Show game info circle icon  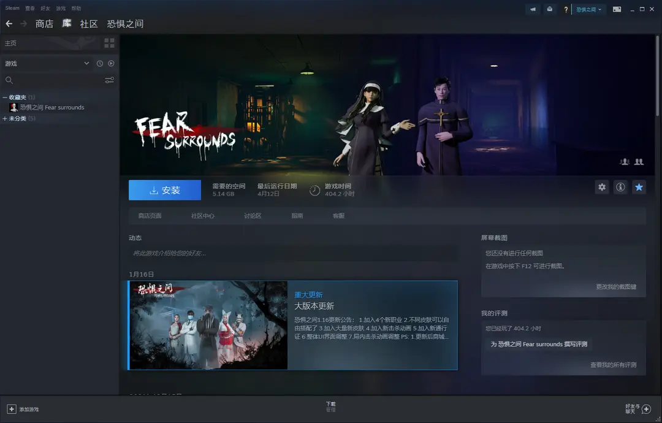pos(620,187)
